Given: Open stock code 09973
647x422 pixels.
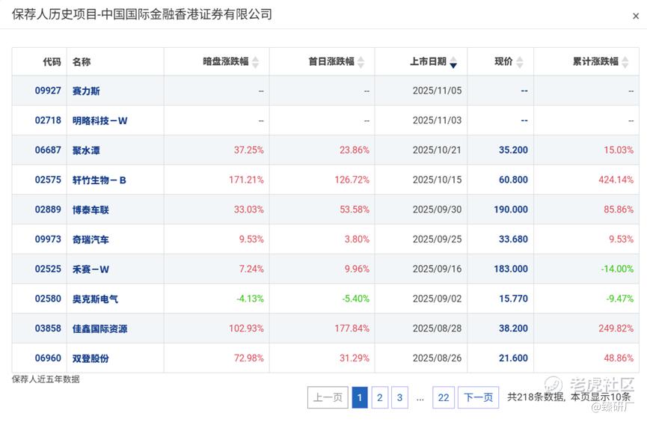Looking at the screenshot, I should tap(48, 239).
